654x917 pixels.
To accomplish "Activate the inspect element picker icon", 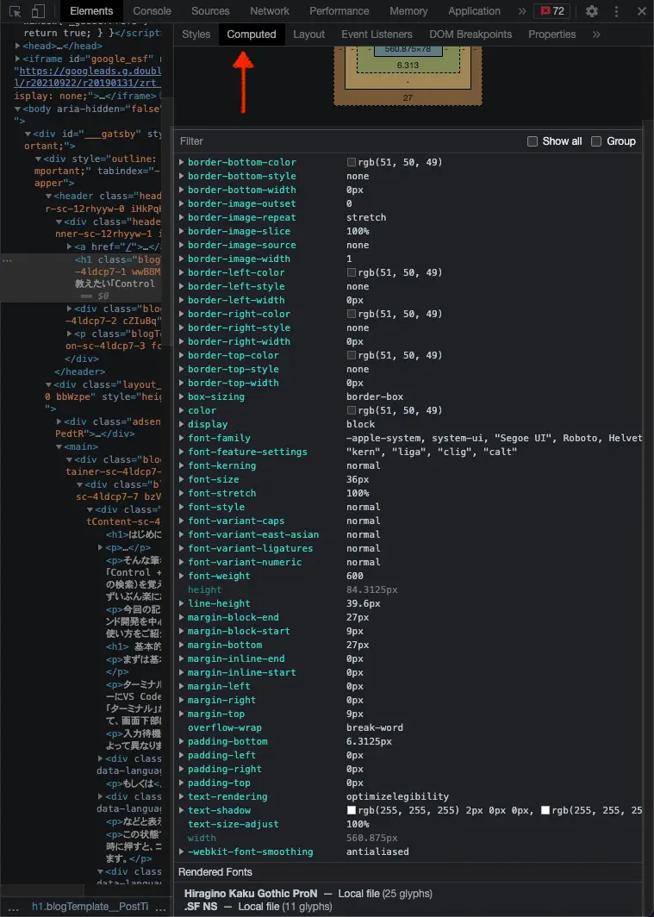I will click(15, 11).
